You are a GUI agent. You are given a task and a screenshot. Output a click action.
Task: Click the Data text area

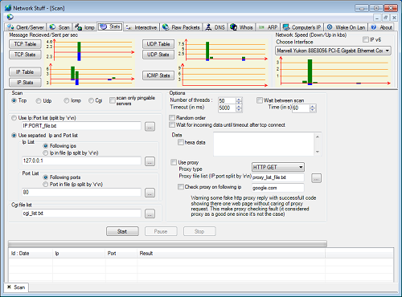pyautogui.click(x=264, y=144)
